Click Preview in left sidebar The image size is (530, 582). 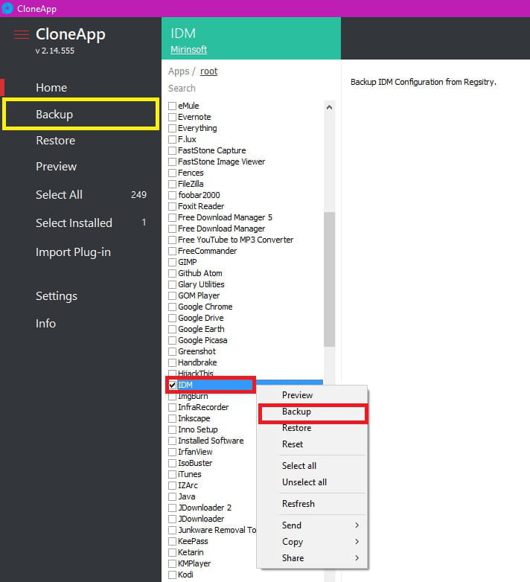pos(56,166)
